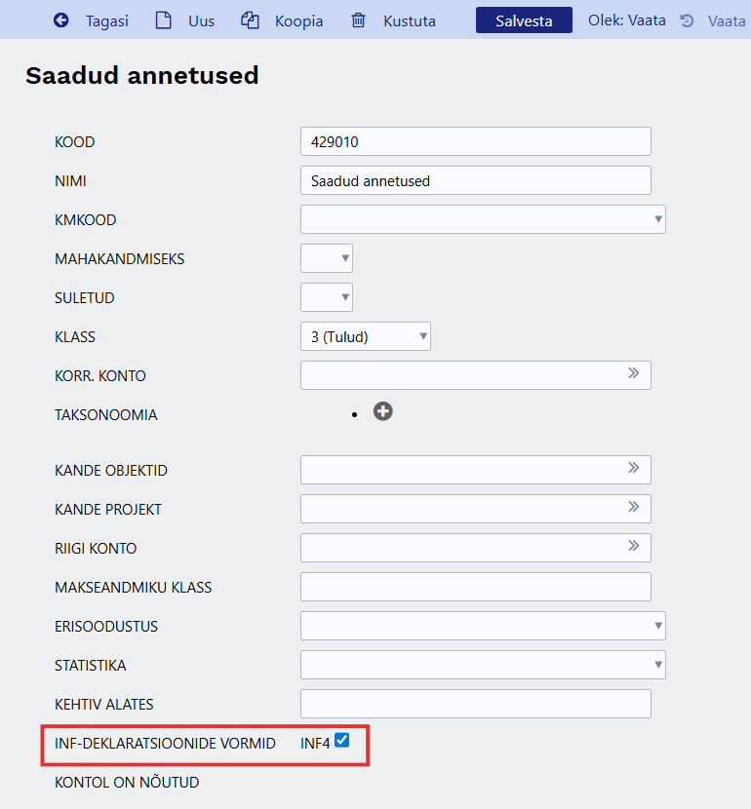Viewport: 751px width, 809px height.
Task: Open Kande objektid lookup arrows
Action: click(x=633, y=469)
